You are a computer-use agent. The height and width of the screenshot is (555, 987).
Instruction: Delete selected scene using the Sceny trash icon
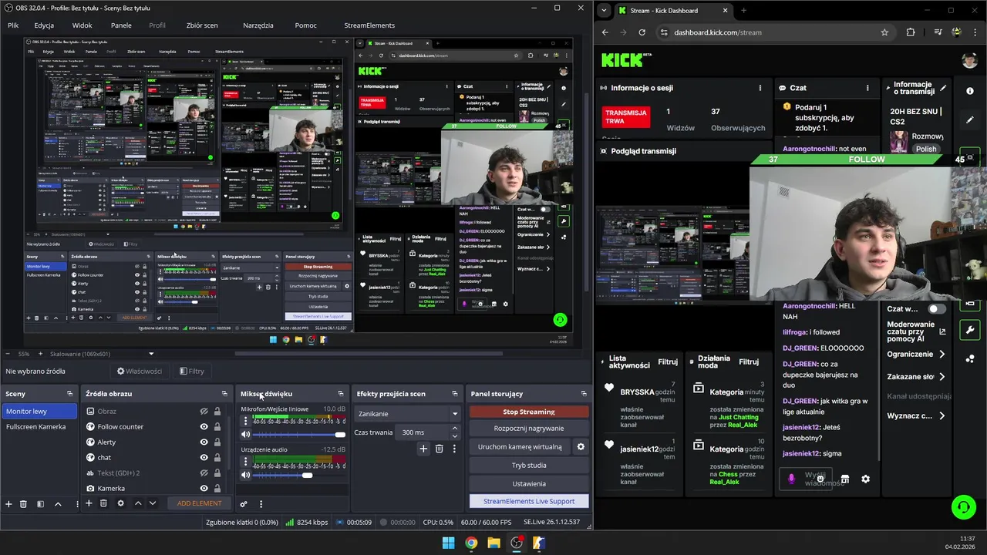23,503
